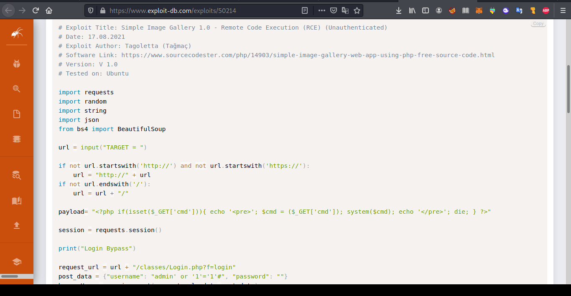Go back to previous page
This screenshot has width=571, height=296.
[x=9, y=10]
